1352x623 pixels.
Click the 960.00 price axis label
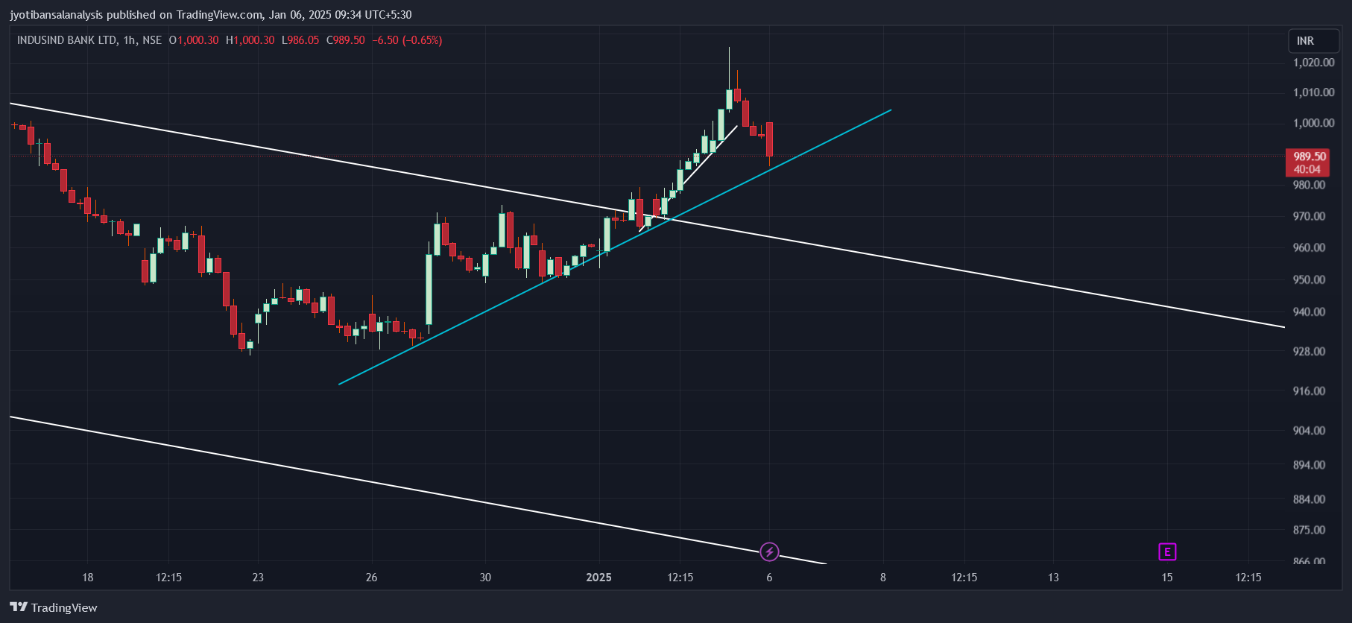(1309, 247)
